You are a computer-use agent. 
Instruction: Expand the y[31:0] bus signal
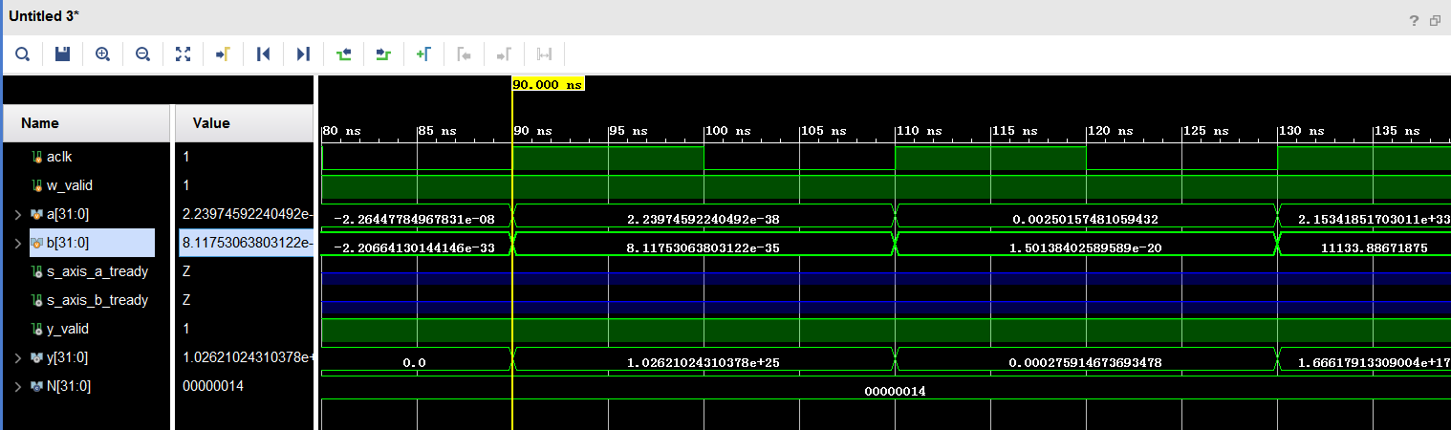click(18, 357)
